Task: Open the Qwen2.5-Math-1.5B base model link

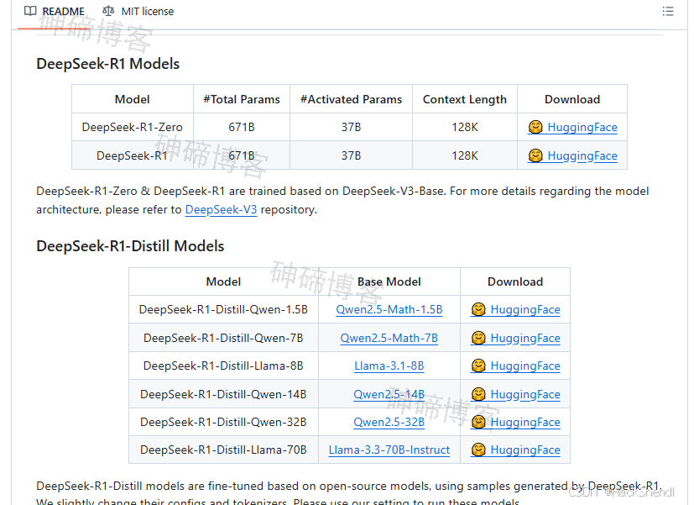Action: click(389, 310)
